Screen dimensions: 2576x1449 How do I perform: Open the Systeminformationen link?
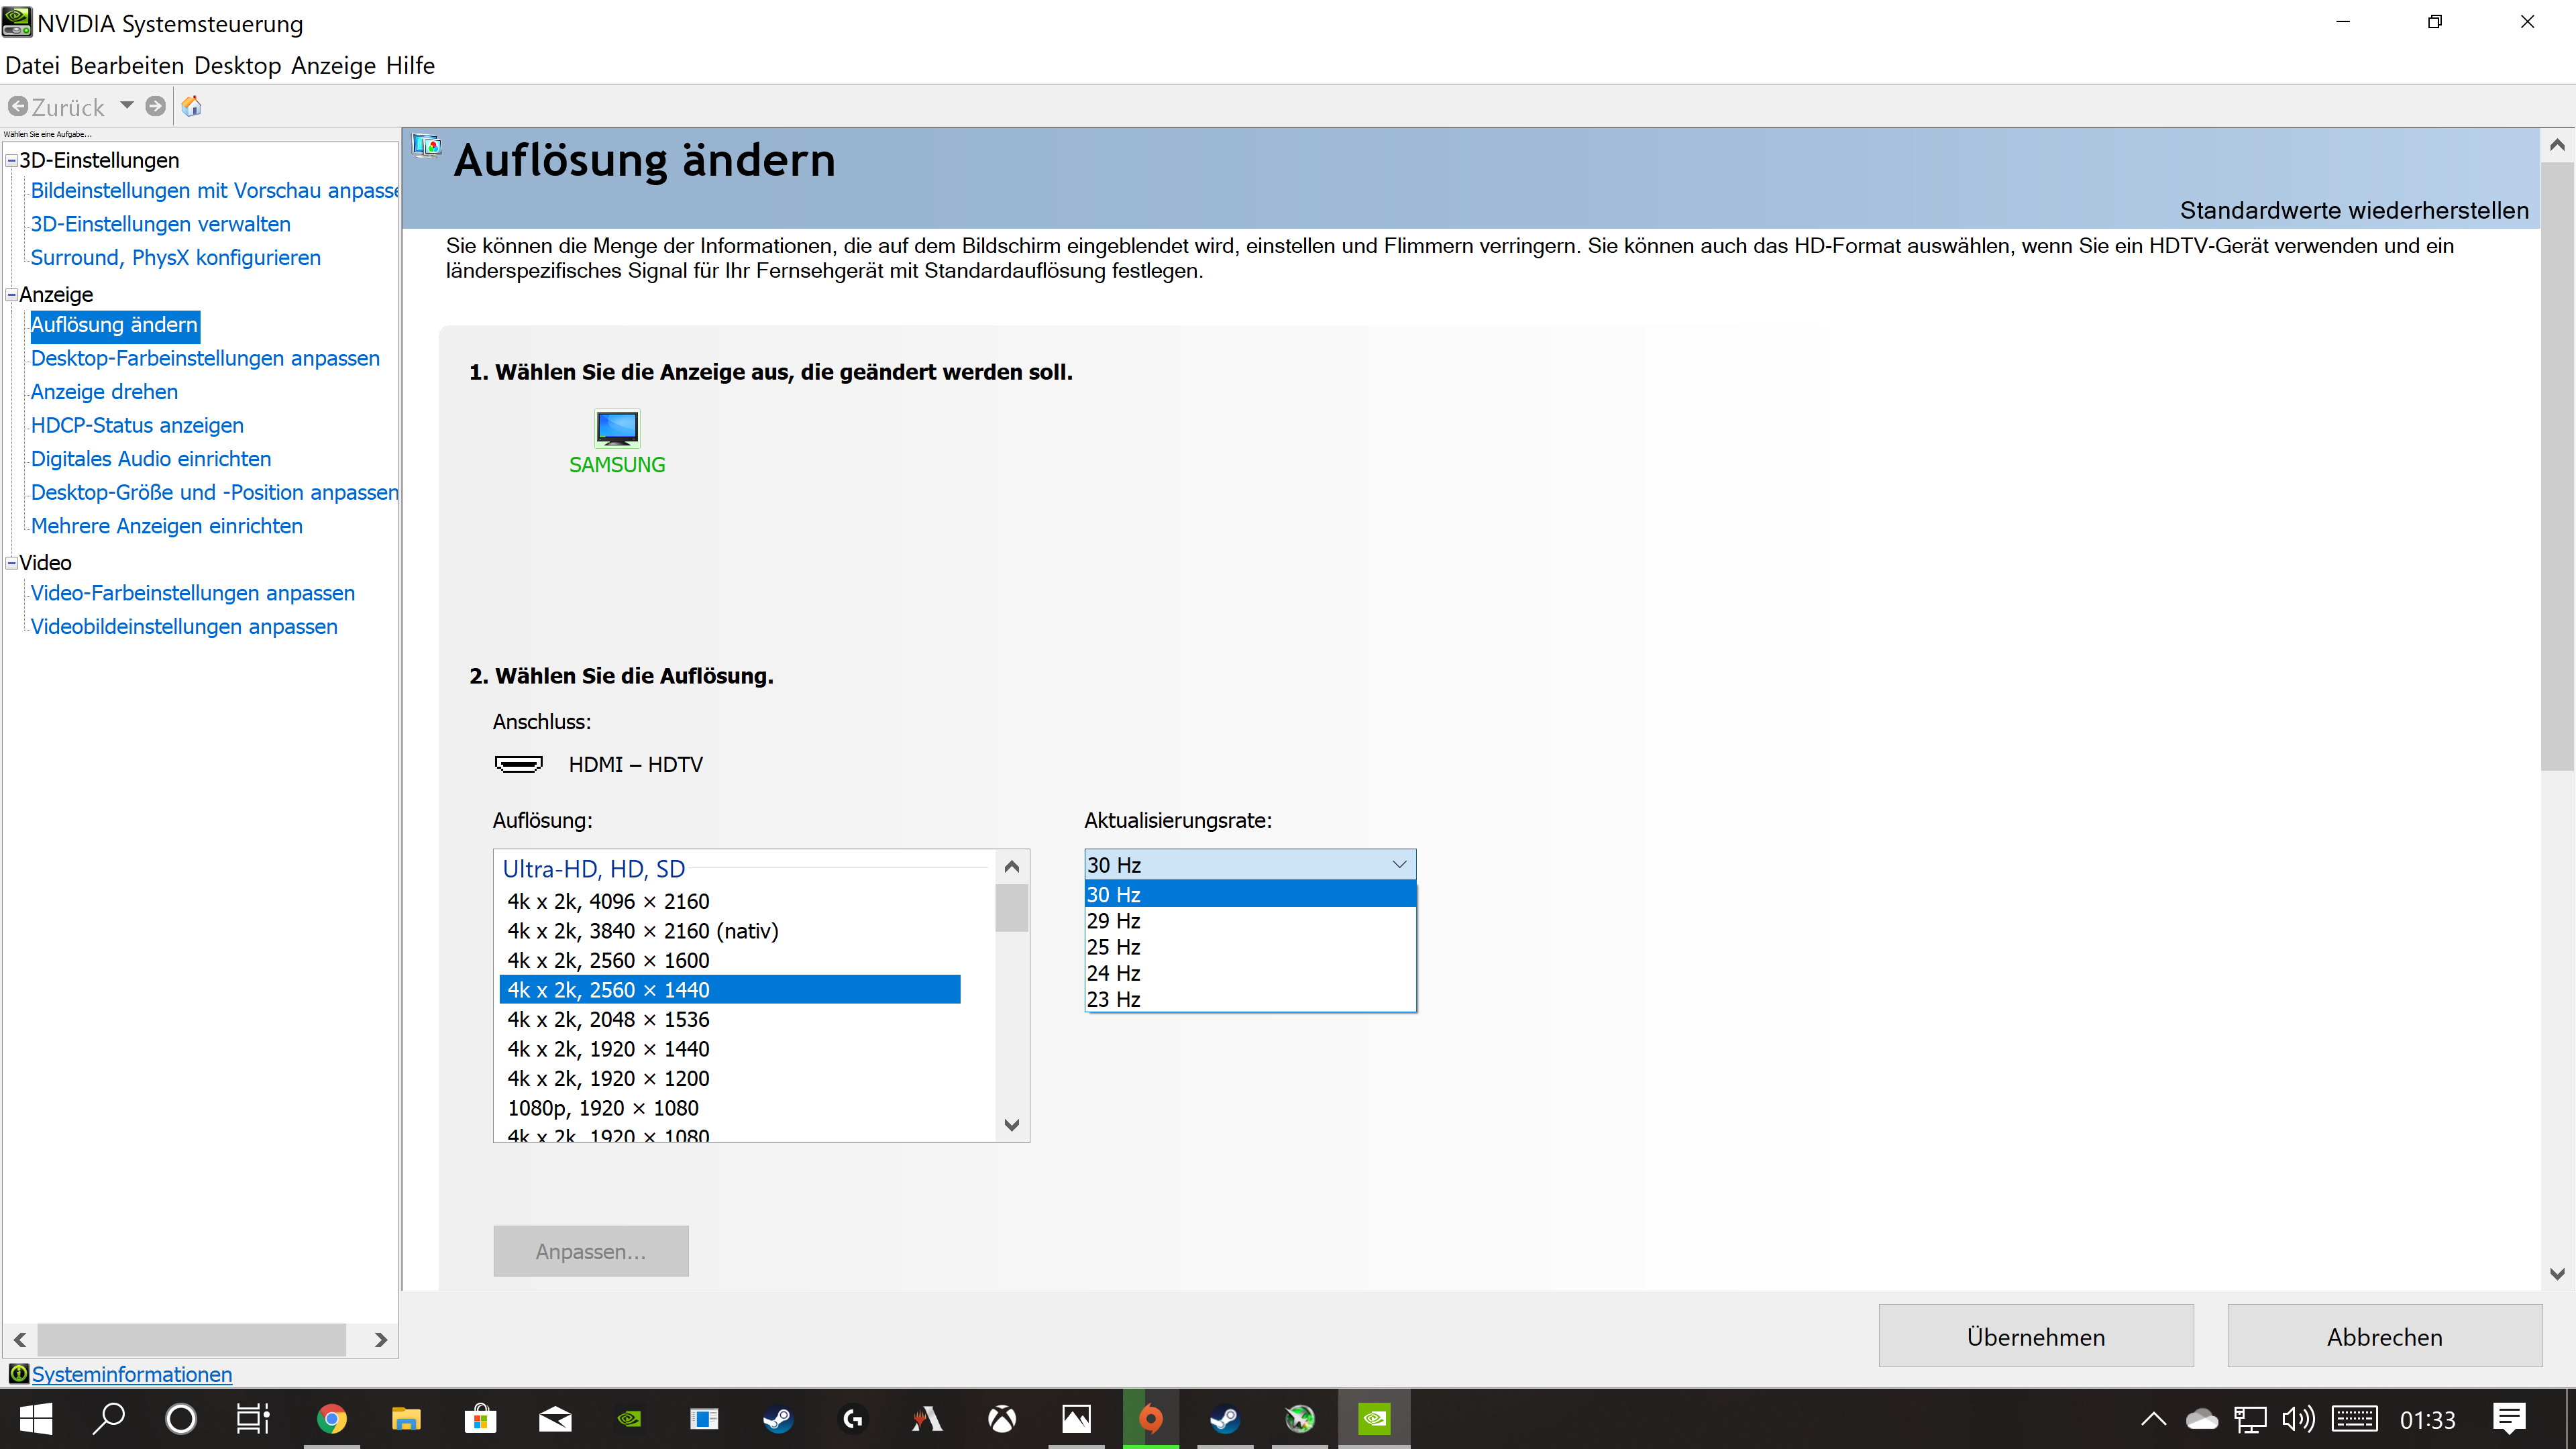[131, 1374]
